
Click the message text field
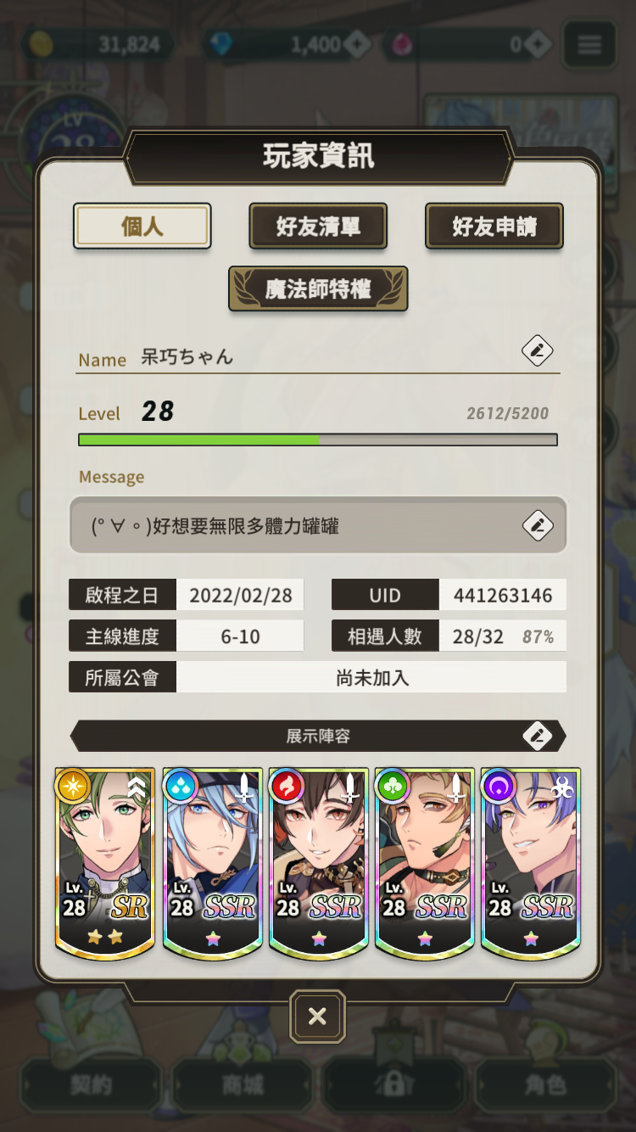pos(318,526)
